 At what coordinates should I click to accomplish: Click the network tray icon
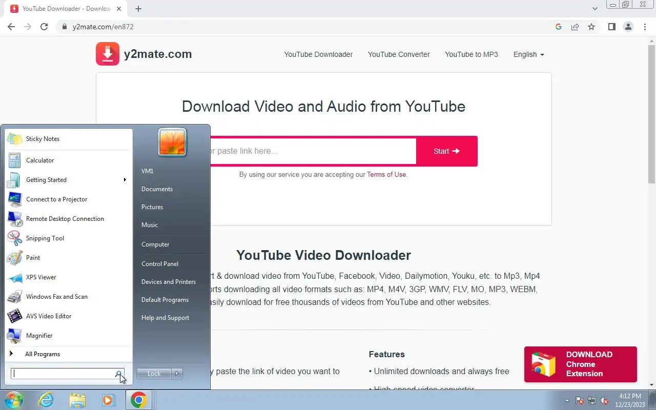pyautogui.click(x=592, y=400)
